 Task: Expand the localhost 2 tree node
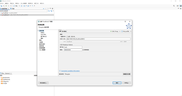(x=1, y=15)
